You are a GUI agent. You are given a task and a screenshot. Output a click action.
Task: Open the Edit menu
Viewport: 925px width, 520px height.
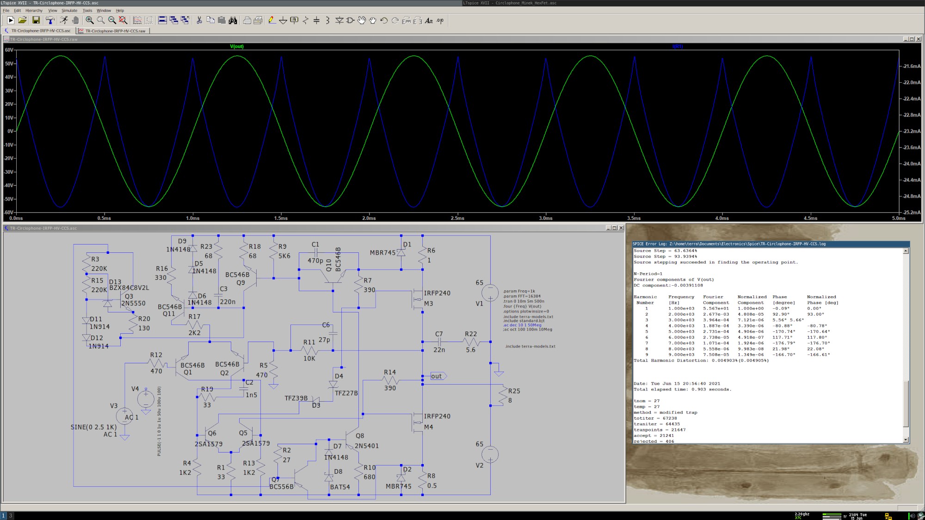17,10
